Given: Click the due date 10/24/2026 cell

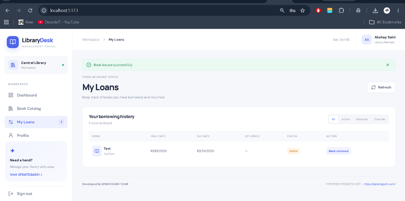Looking at the screenshot, I should tap(205, 151).
